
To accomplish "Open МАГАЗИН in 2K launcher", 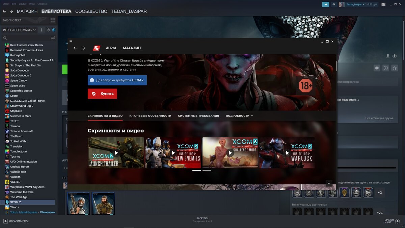I will pos(132,48).
